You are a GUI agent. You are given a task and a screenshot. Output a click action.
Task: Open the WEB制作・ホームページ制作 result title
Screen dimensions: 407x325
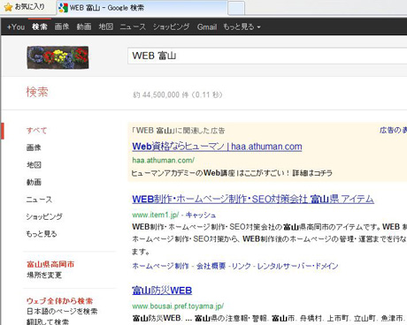tap(253, 200)
